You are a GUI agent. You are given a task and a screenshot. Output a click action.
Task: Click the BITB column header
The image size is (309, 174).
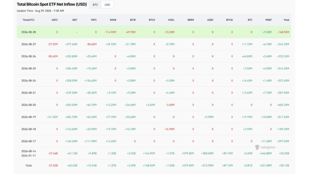click(x=133, y=20)
